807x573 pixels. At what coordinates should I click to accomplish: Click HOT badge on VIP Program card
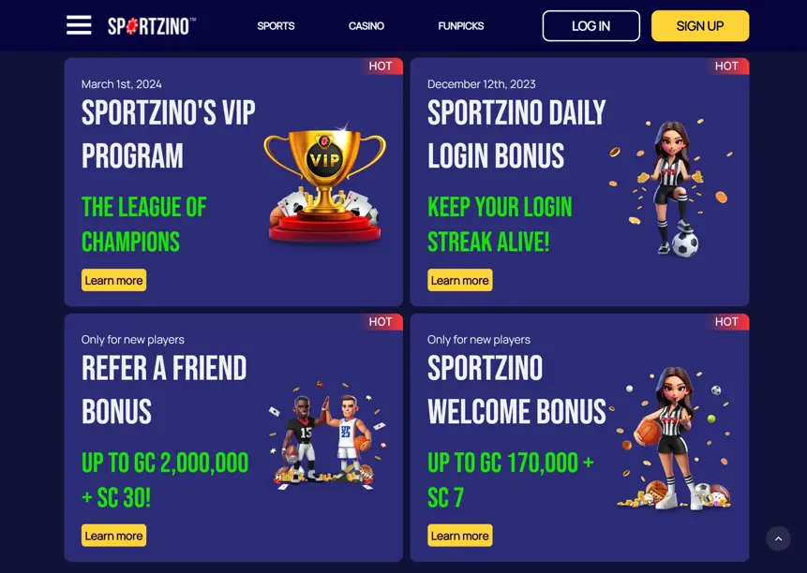click(381, 66)
